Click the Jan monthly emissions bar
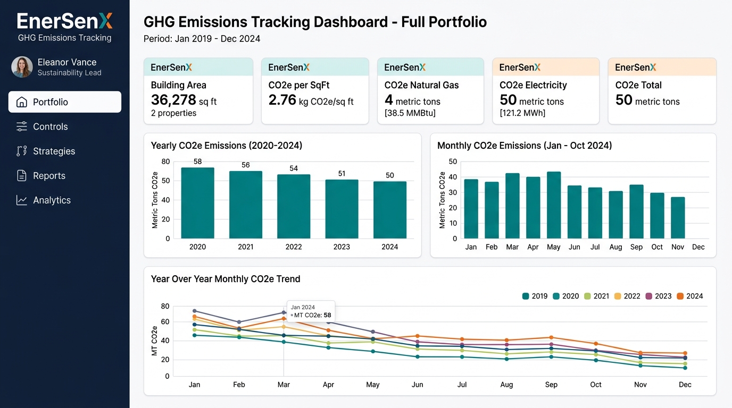 (x=471, y=209)
